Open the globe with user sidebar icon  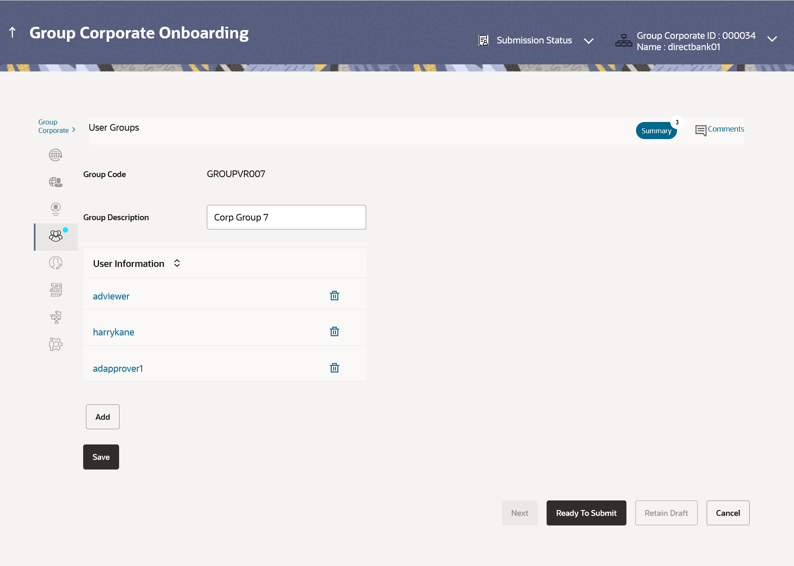click(56, 182)
